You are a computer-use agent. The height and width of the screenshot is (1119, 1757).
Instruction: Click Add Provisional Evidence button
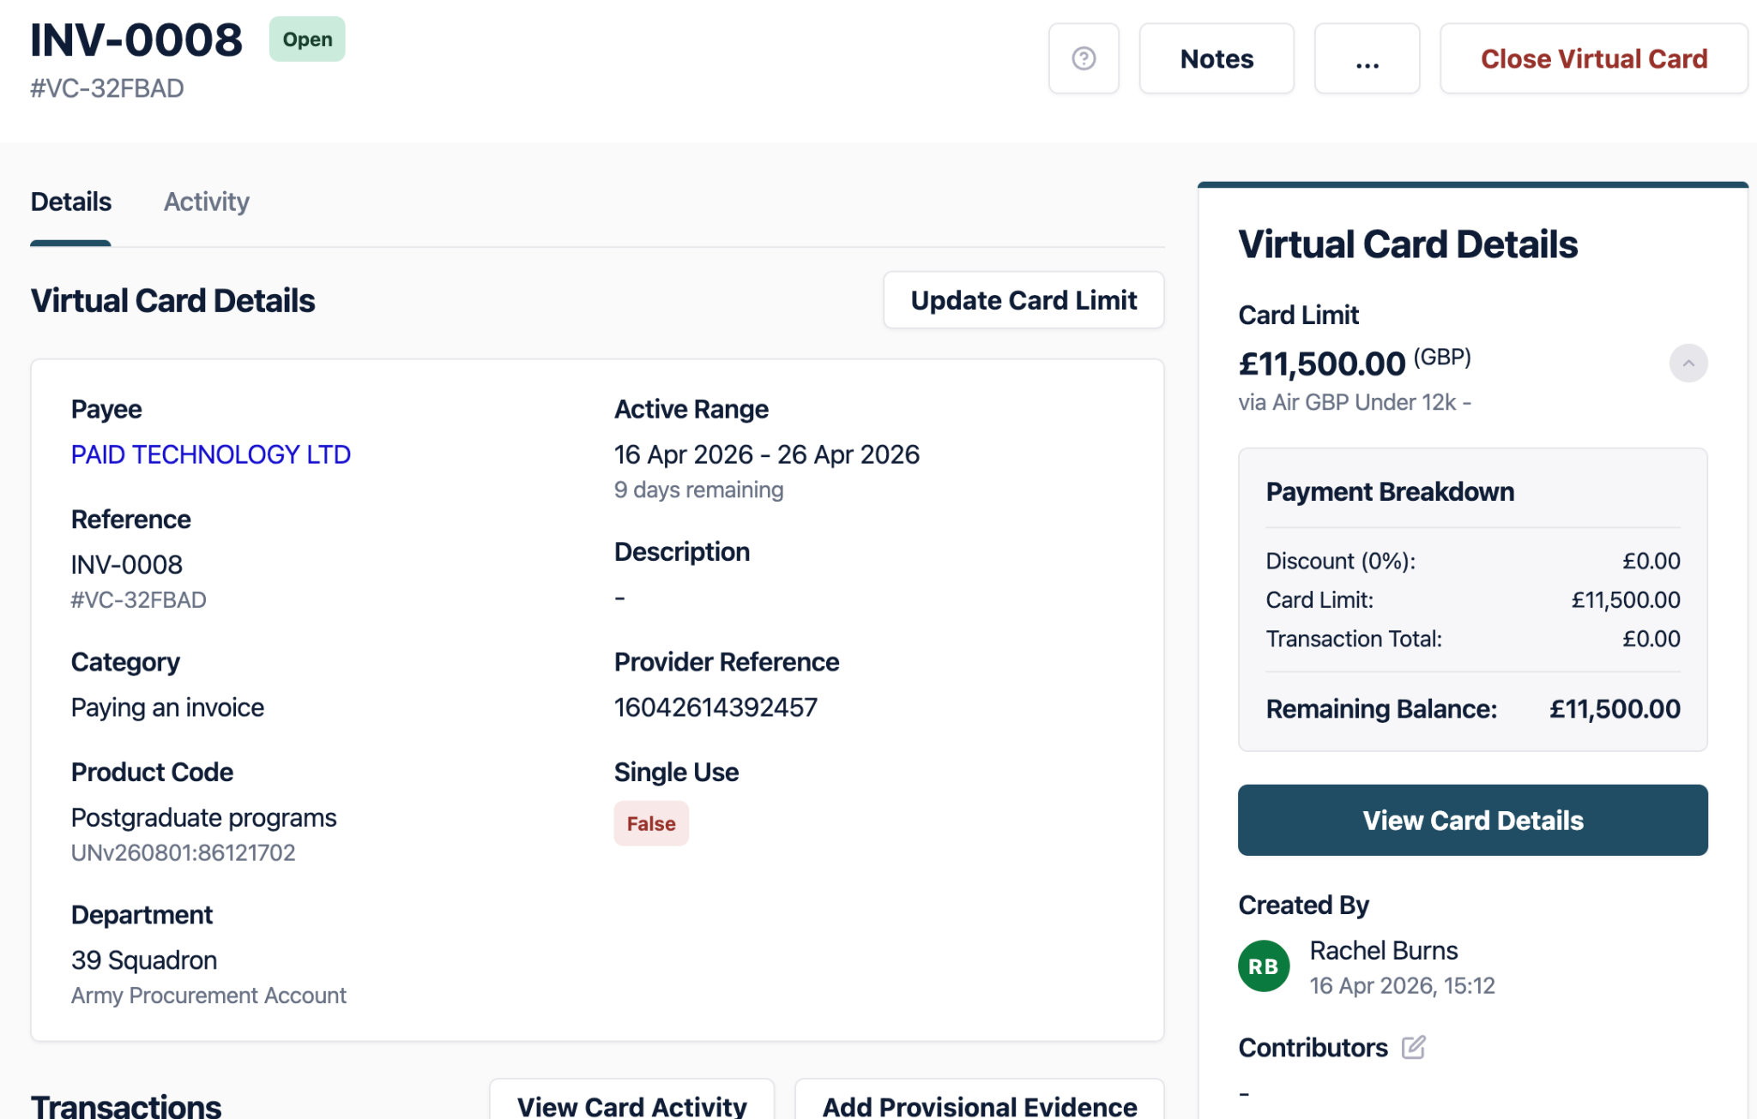[x=979, y=1104]
